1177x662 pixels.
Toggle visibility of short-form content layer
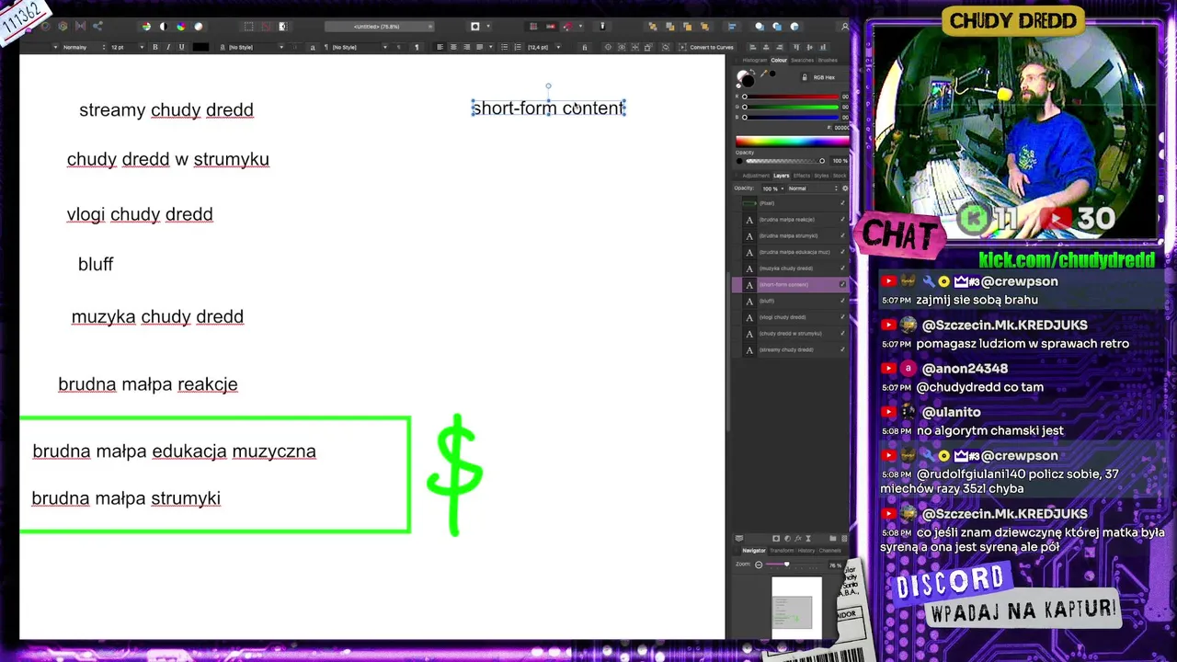[x=842, y=284]
